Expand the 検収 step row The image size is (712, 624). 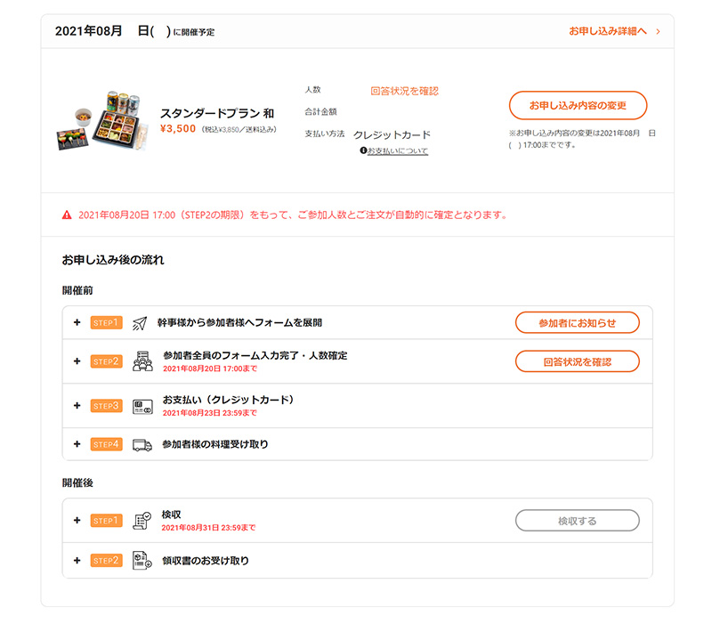pyautogui.click(x=77, y=521)
